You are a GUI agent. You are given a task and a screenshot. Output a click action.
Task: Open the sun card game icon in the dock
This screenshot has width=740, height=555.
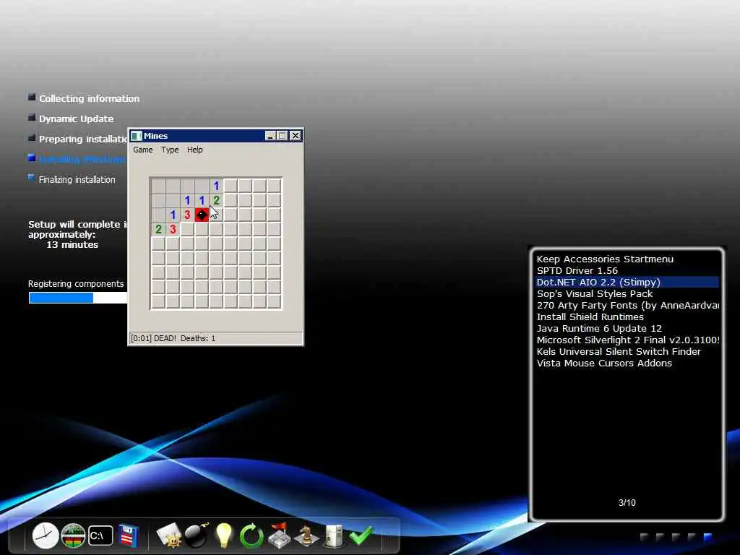click(x=169, y=535)
